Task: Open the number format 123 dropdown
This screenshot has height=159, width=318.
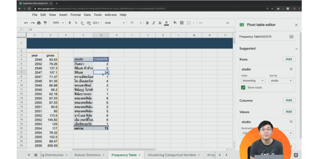Action: [x=96, y=23]
